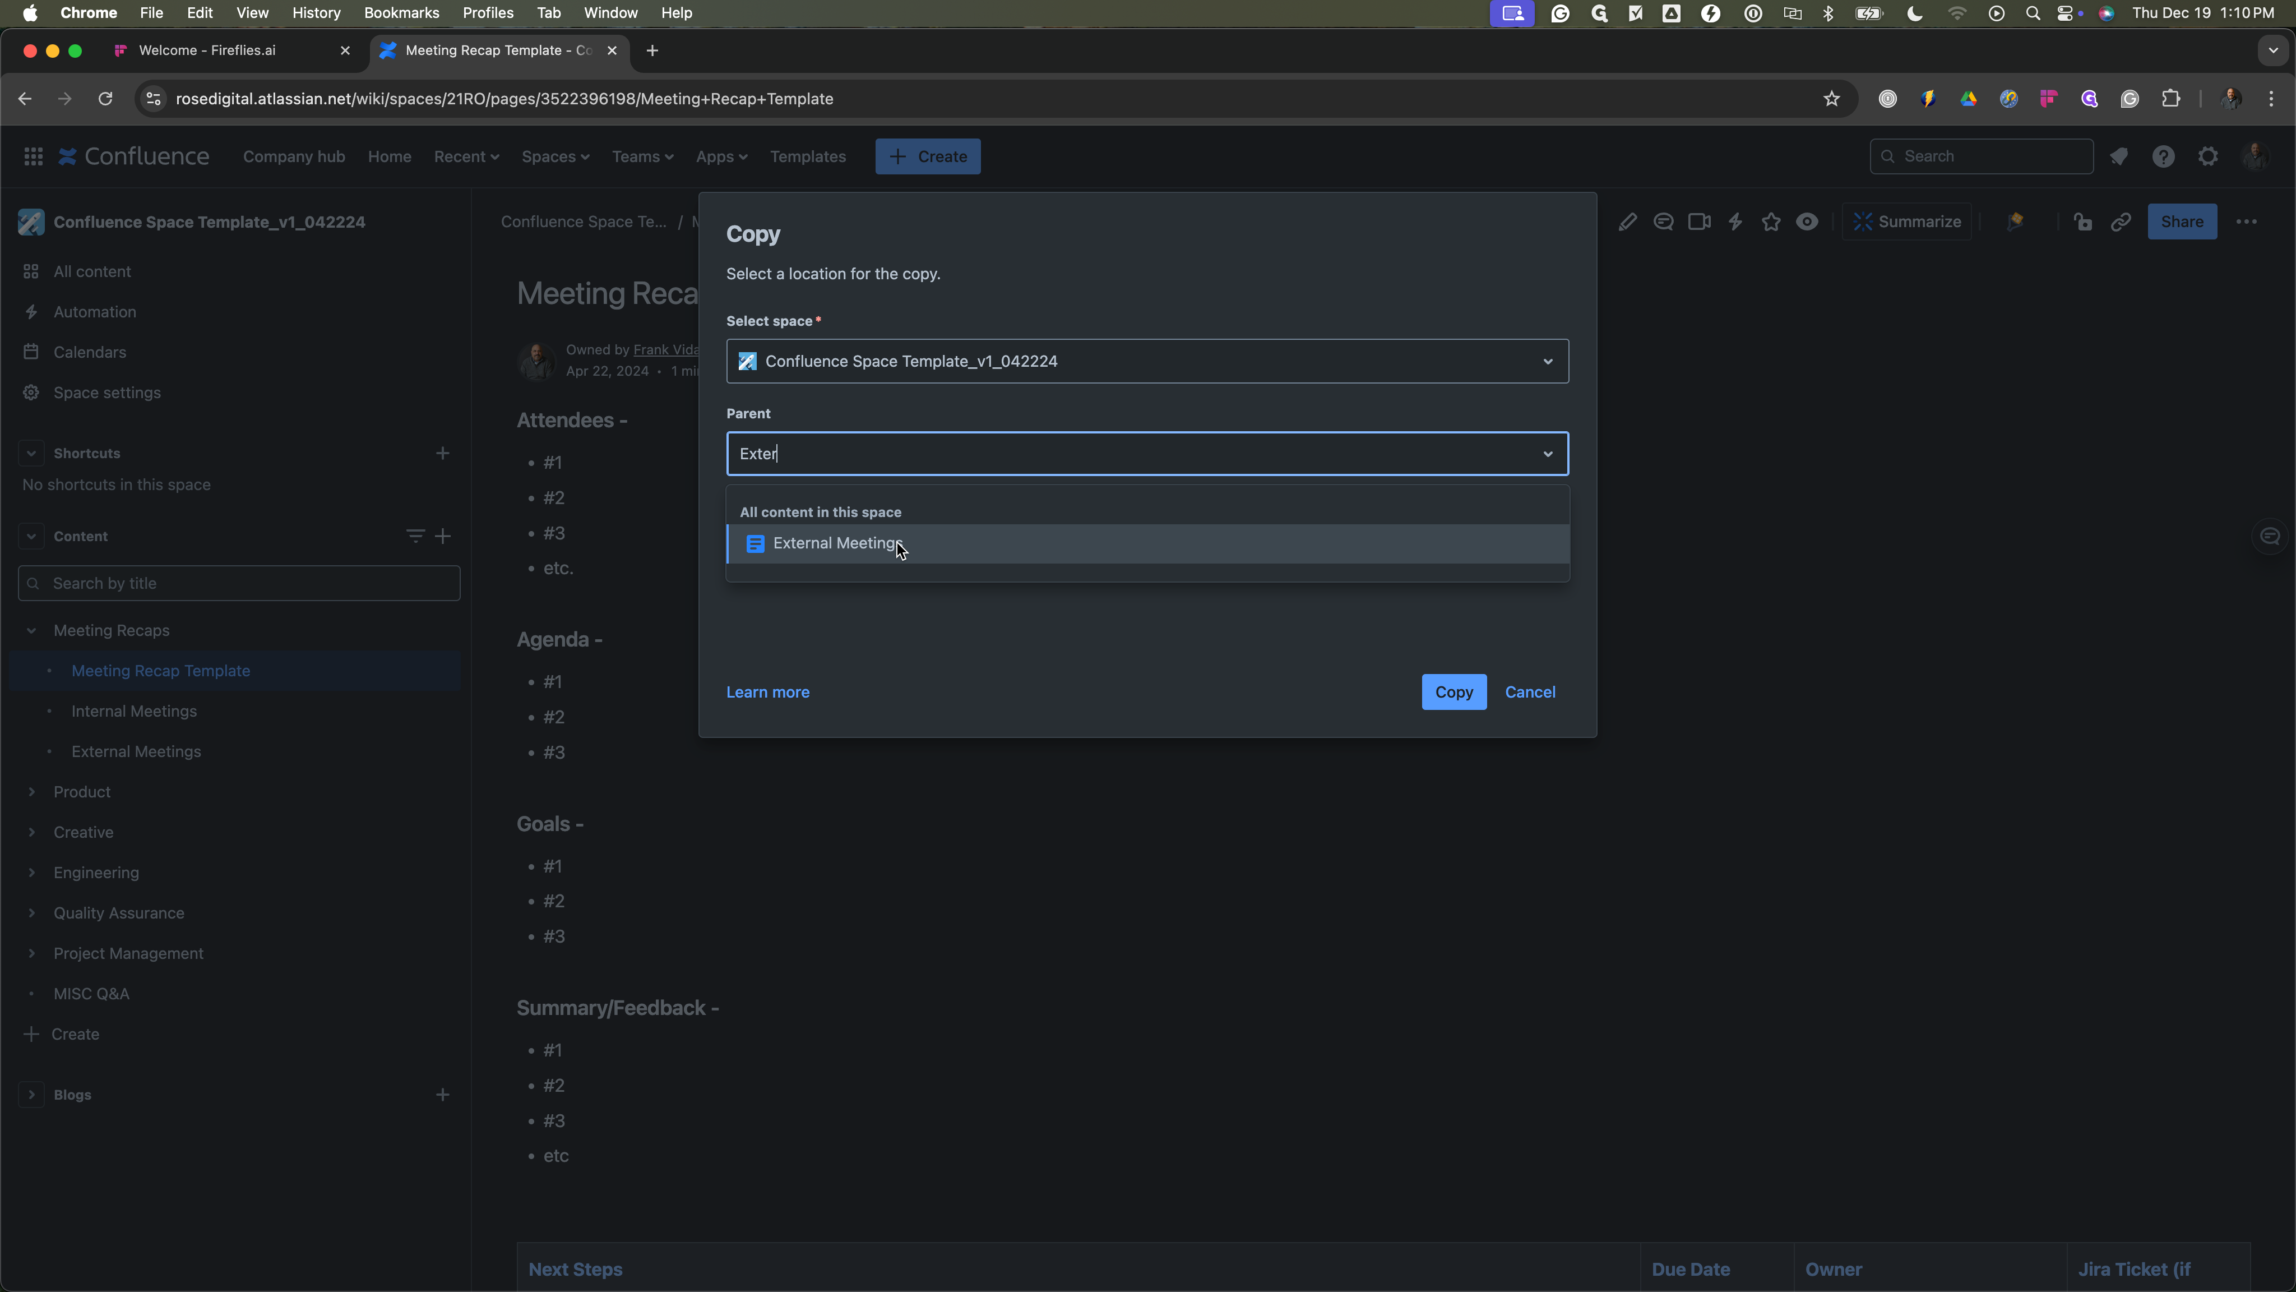
Task: Open the Recent dropdown menu
Action: coord(466,157)
